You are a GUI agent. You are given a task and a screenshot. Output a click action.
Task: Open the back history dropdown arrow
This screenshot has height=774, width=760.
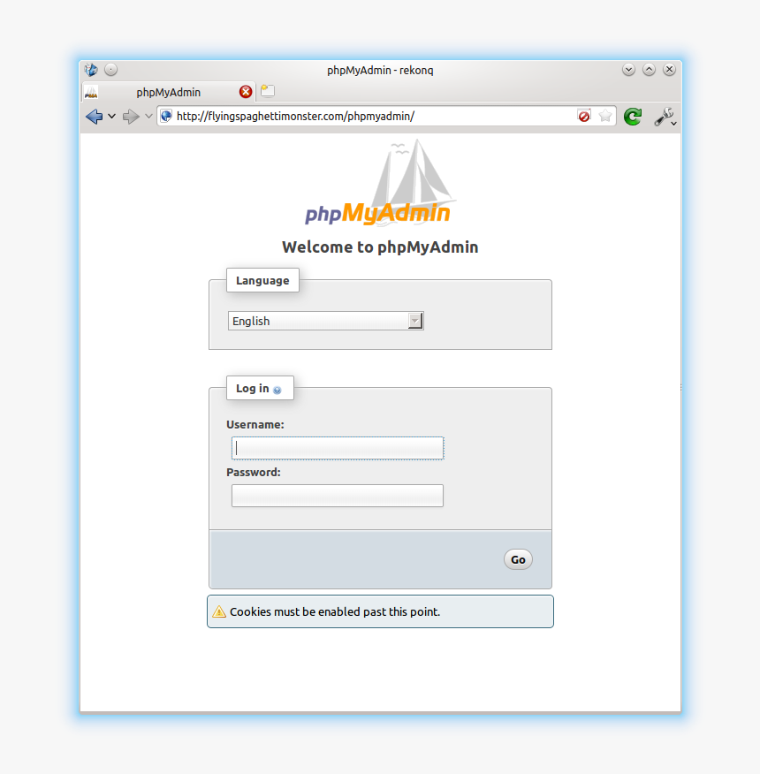[112, 117]
